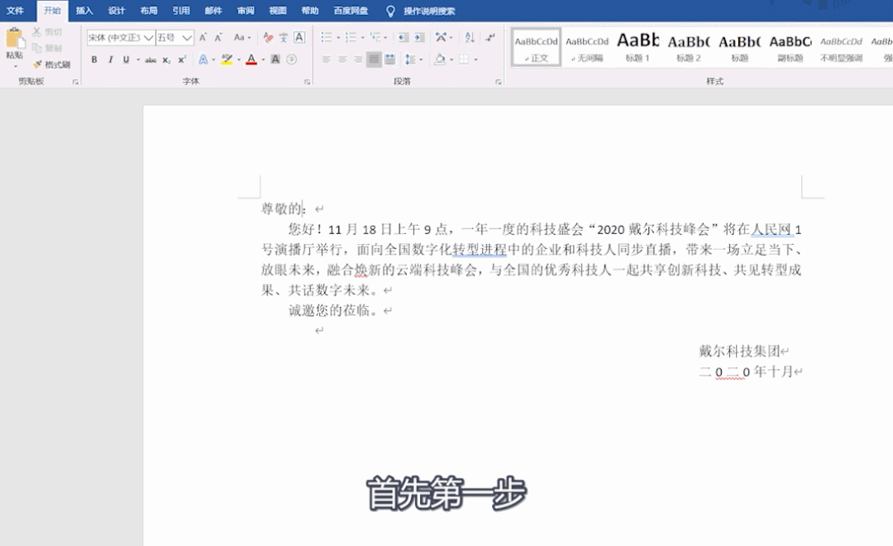Increase the paragraph indent
Screen dimensions: 893x546
(419, 37)
